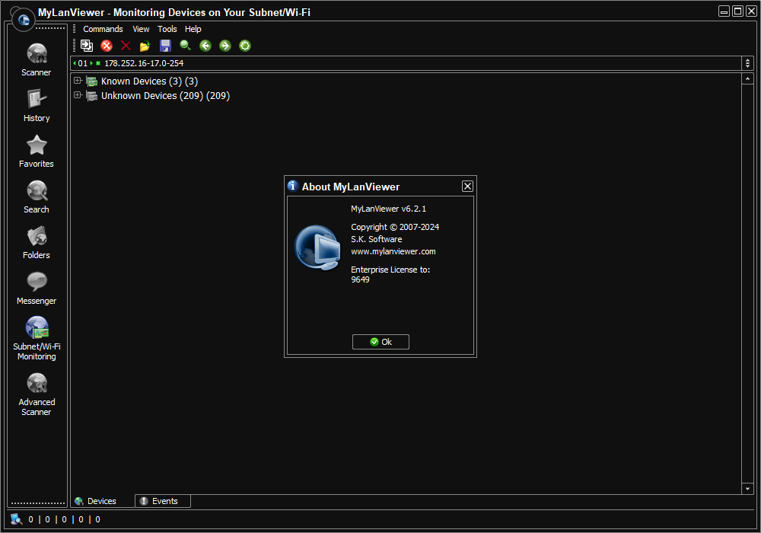This screenshot has width=761, height=533.
Task: Open the Messenger sidebar panel
Action: 37,288
